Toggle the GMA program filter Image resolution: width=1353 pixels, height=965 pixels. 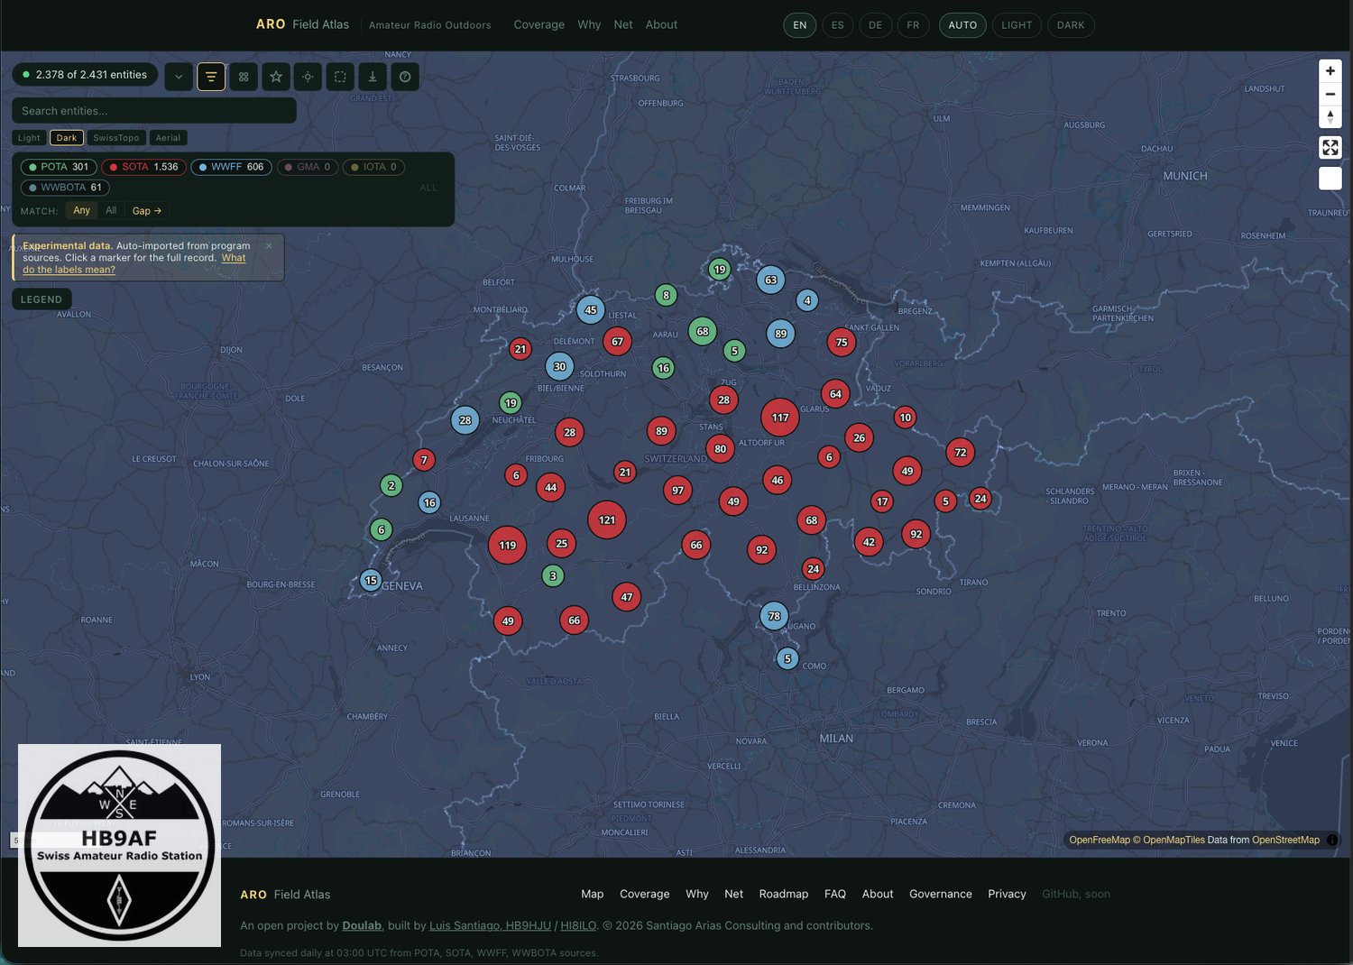point(307,167)
